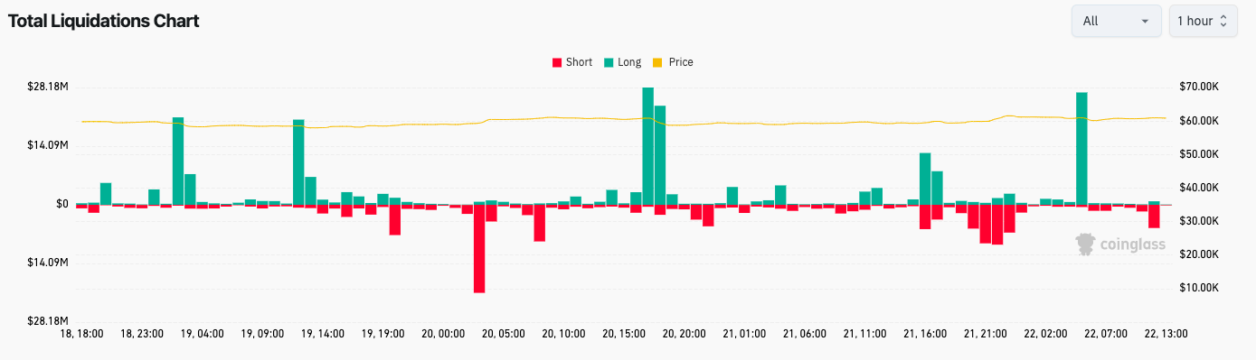Expand the 1 hour interval selector
Viewport: 1256px width, 360px height.
pyautogui.click(x=1203, y=21)
